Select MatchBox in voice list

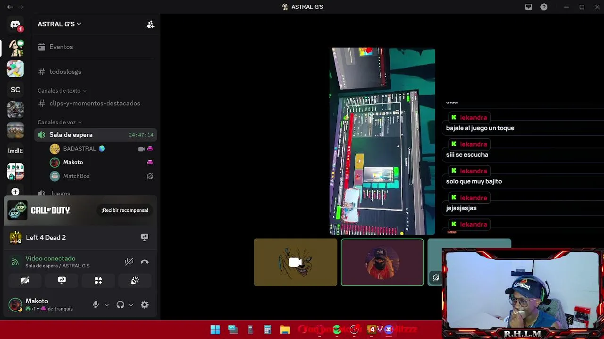tap(76, 176)
